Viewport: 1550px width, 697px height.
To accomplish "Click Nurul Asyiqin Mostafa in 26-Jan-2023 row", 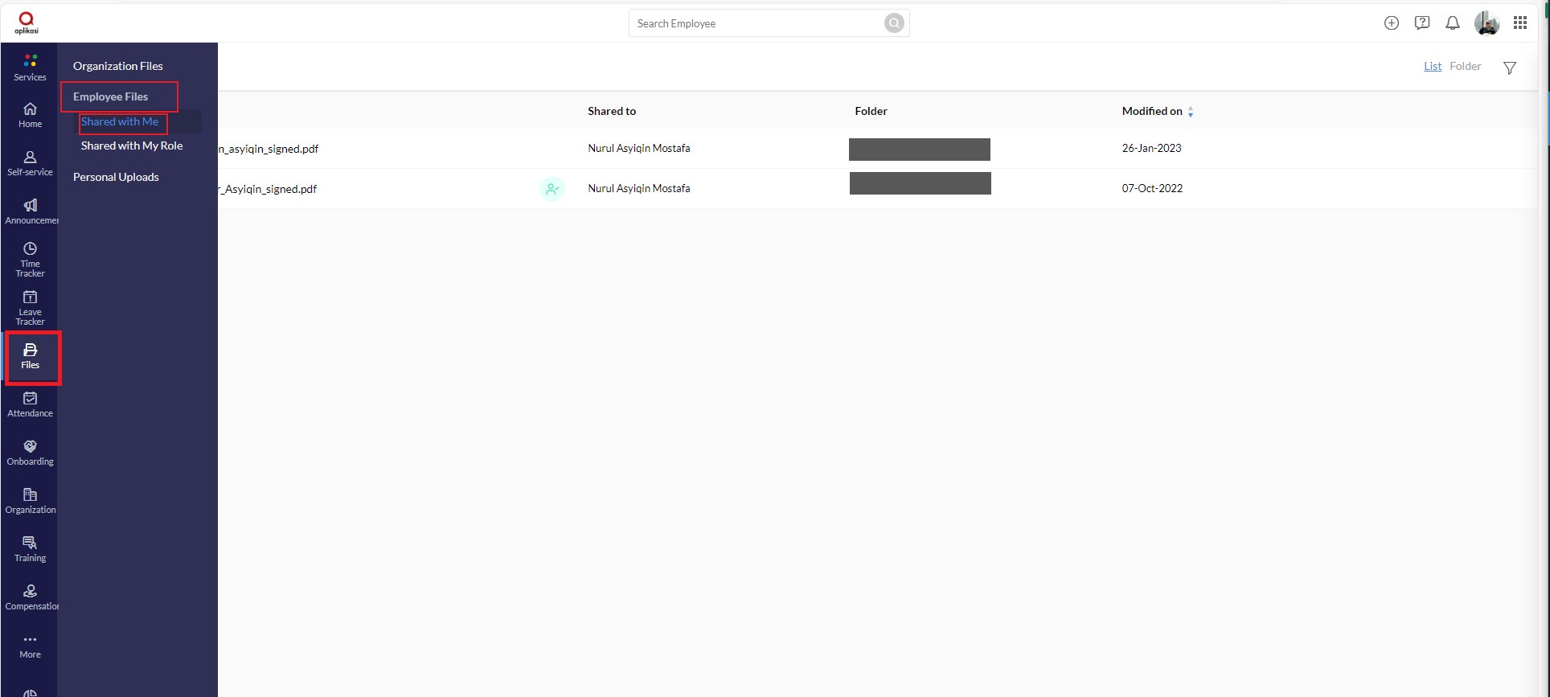I will [638, 148].
